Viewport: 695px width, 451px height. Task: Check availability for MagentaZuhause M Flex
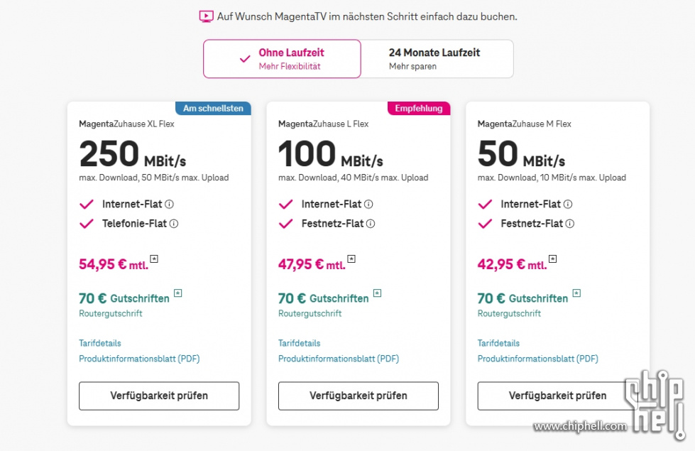click(557, 396)
